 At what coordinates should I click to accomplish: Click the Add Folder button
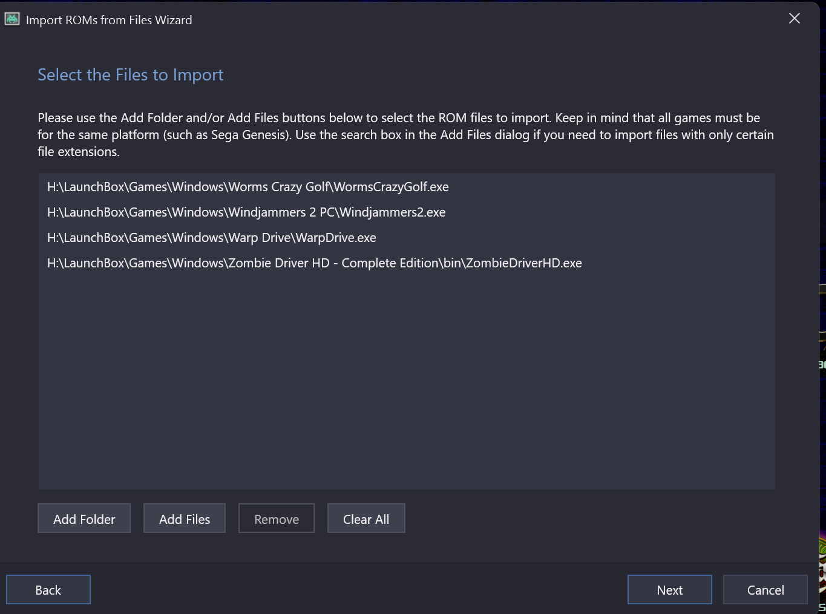(84, 518)
